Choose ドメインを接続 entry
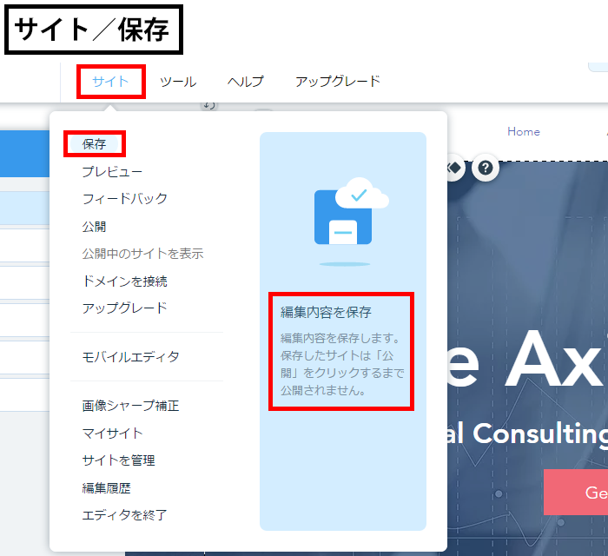 point(124,281)
